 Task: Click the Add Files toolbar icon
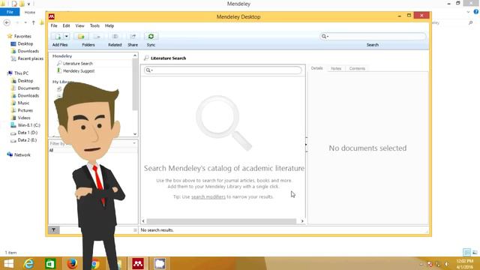coord(58,37)
